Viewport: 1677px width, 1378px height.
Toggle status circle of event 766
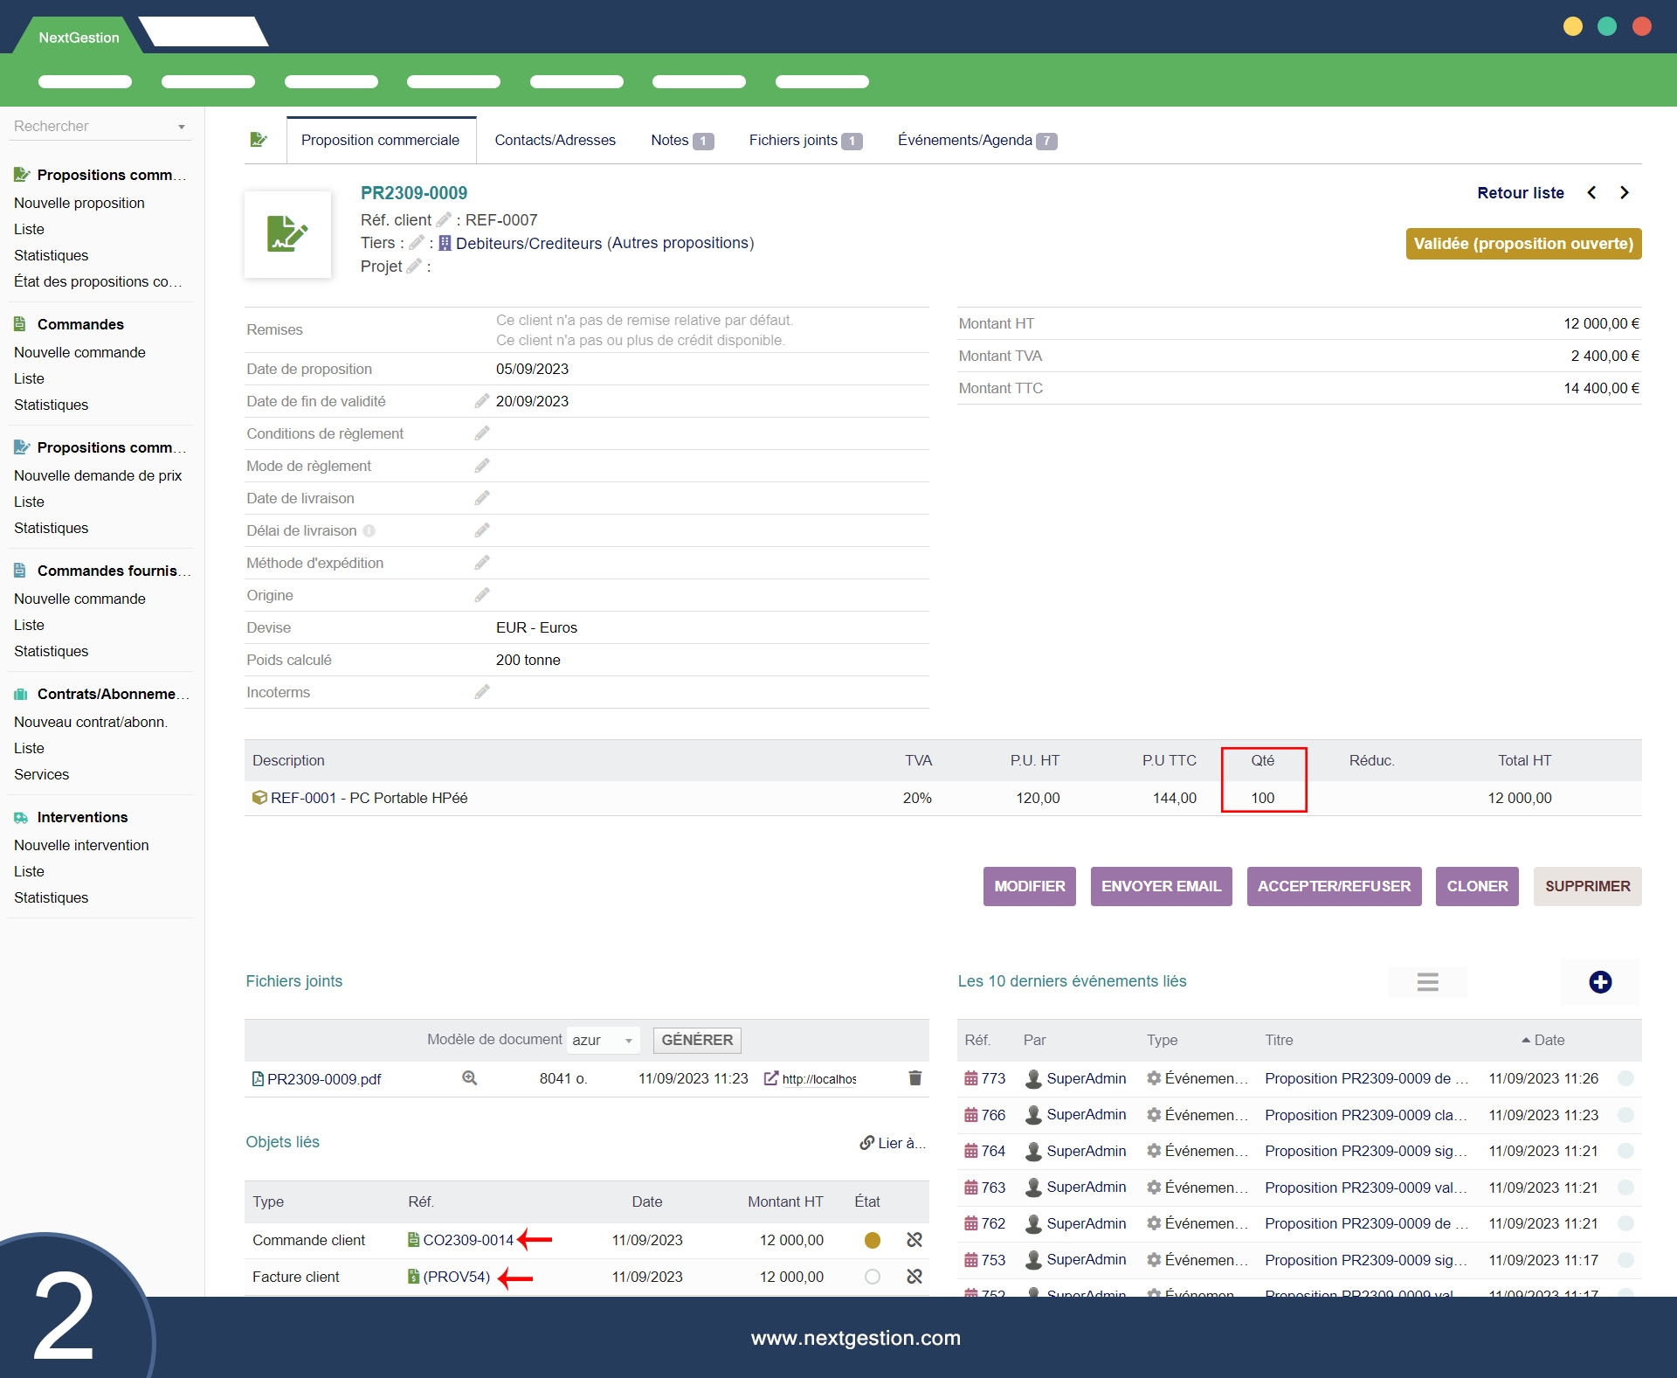(1625, 1115)
